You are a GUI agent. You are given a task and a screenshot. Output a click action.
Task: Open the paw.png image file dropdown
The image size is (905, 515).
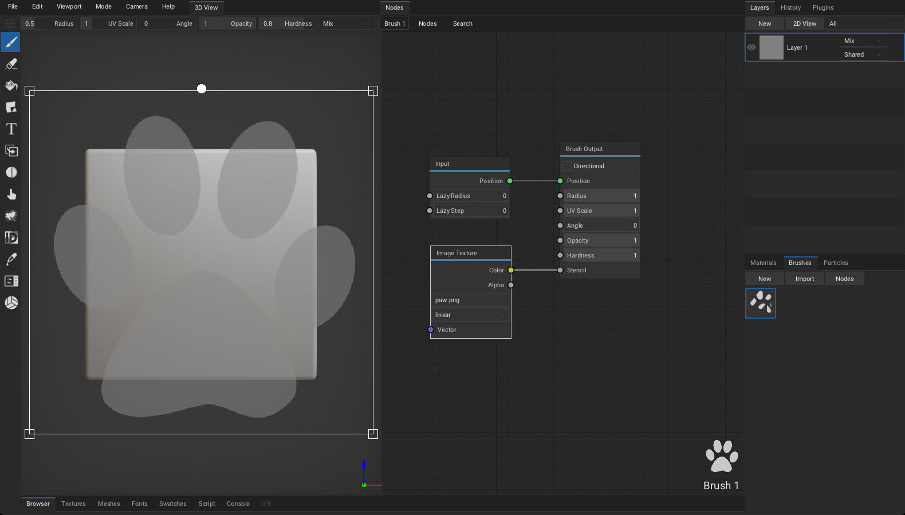click(x=470, y=300)
